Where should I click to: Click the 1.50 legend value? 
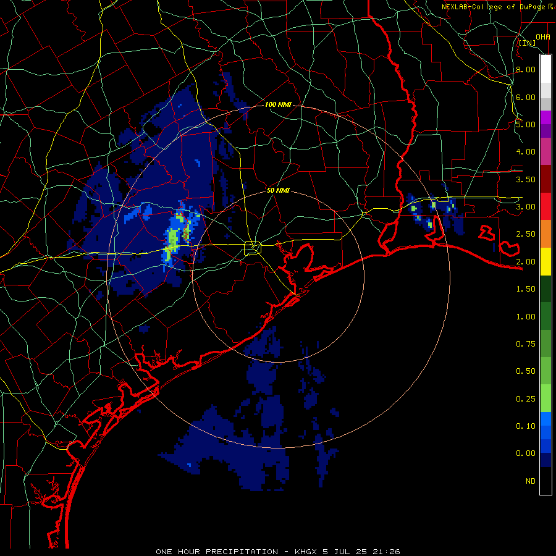point(526,289)
